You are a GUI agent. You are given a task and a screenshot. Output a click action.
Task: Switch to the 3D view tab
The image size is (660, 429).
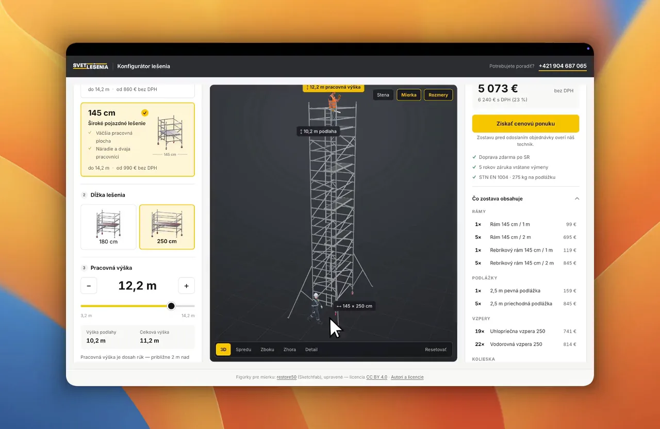click(x=223, y=350)
